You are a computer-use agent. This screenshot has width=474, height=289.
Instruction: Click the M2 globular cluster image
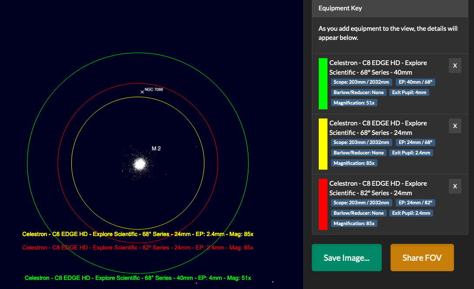coord(139,164)
